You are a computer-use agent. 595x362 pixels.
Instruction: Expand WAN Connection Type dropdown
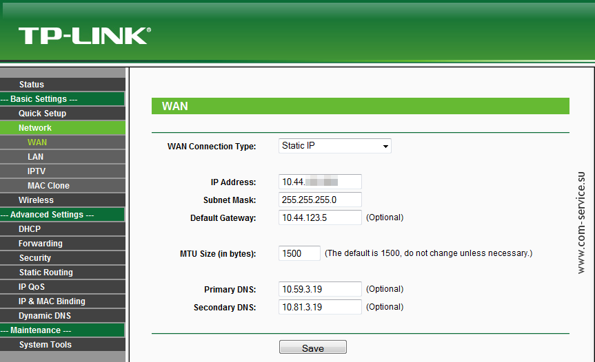tap(334, 146)
